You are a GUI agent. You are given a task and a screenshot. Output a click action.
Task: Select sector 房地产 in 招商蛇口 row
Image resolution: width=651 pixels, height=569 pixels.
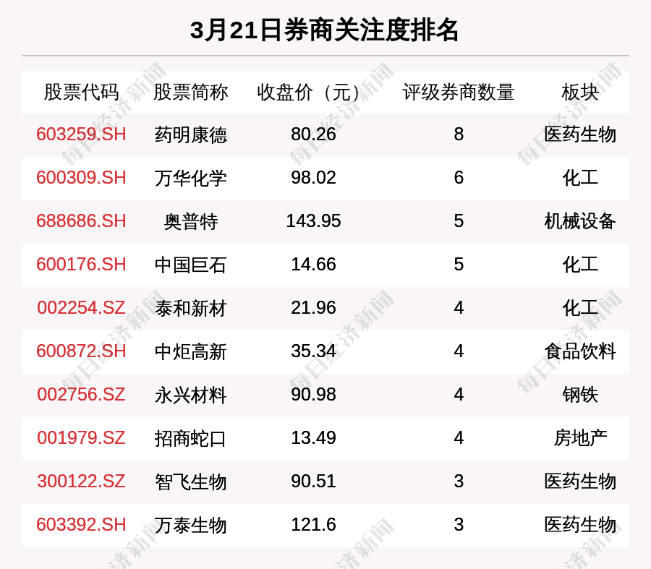tap(580, 438)
